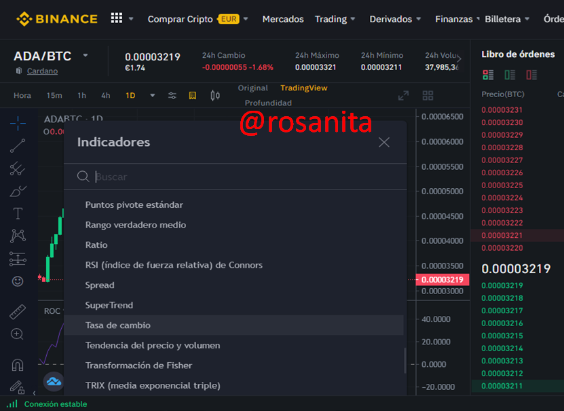
Task: Expand the Comprar Cripto EUR dropdown arrow
Action: 246,19
